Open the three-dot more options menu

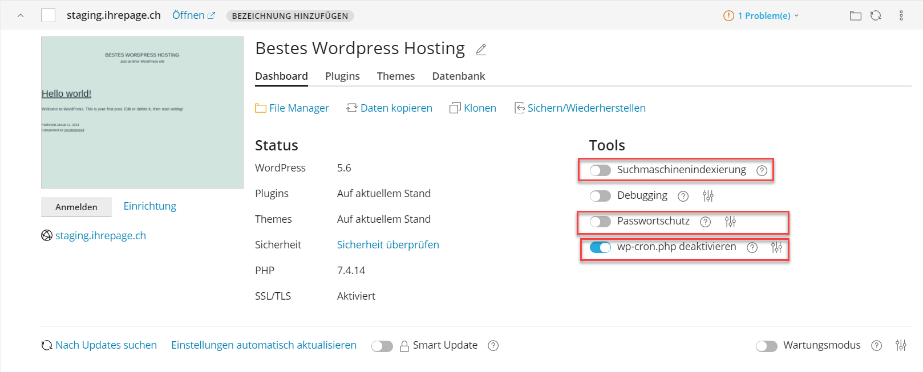pyautogui.click(x=901, y=15)
